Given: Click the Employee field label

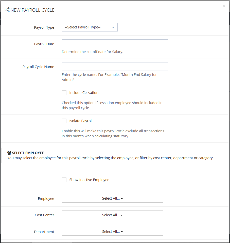Looking at the screenshot, I should (46, 199).
